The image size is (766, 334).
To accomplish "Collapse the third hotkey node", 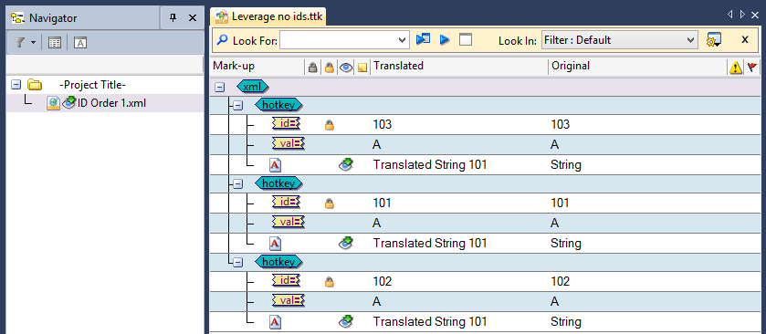I will tap(237, 262).
